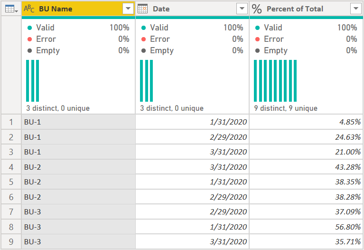
Task: Click the 56.80% cell
Action: pyautogui.click(x=306, y=227)
